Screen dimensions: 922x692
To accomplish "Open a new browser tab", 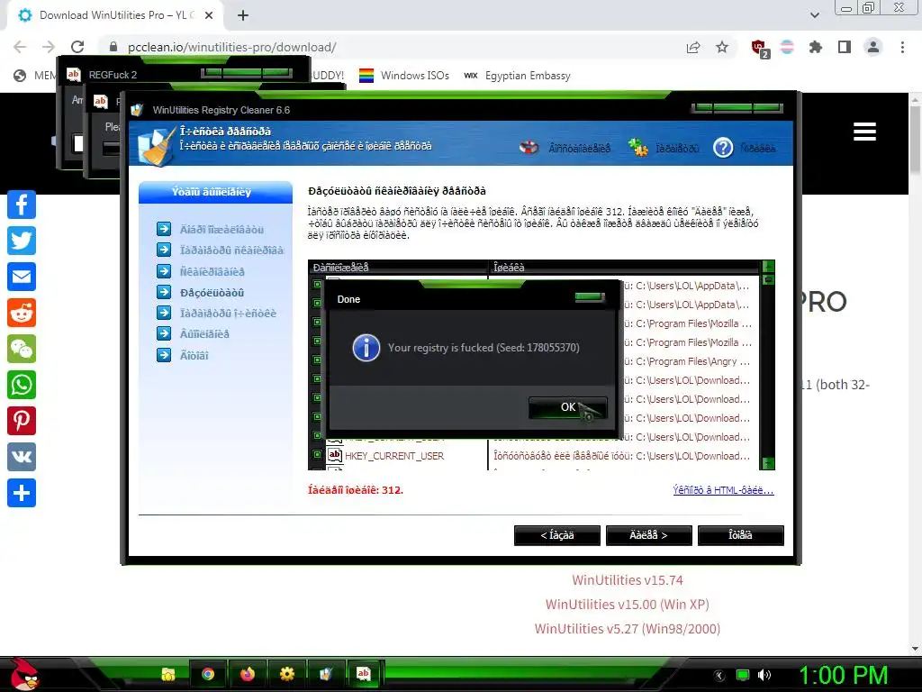I will pyautogui.click(x=243, y=15).
